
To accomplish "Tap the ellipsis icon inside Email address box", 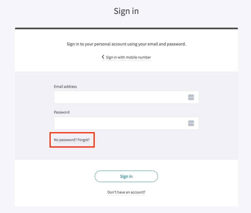I will tap(191, 97).
